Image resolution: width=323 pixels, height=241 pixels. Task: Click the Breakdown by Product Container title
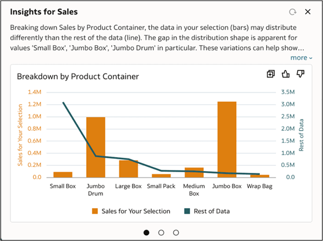78,76
